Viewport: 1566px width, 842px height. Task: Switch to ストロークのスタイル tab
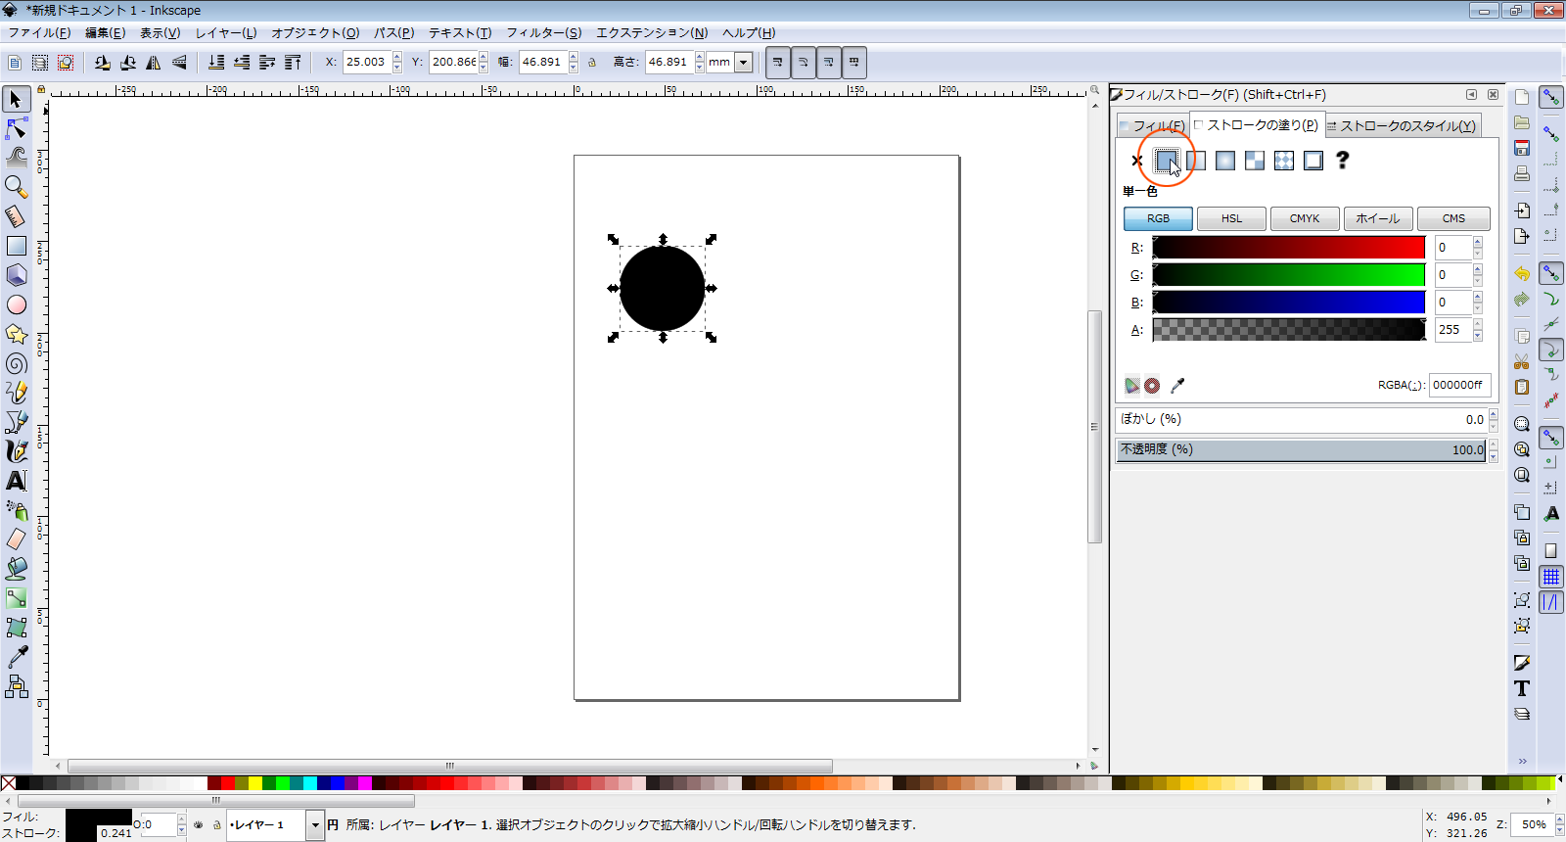[x=1405, y=125]
